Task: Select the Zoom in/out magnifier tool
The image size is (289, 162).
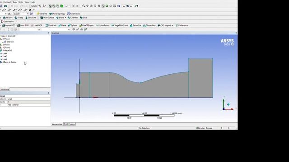Action: (91, 6)
